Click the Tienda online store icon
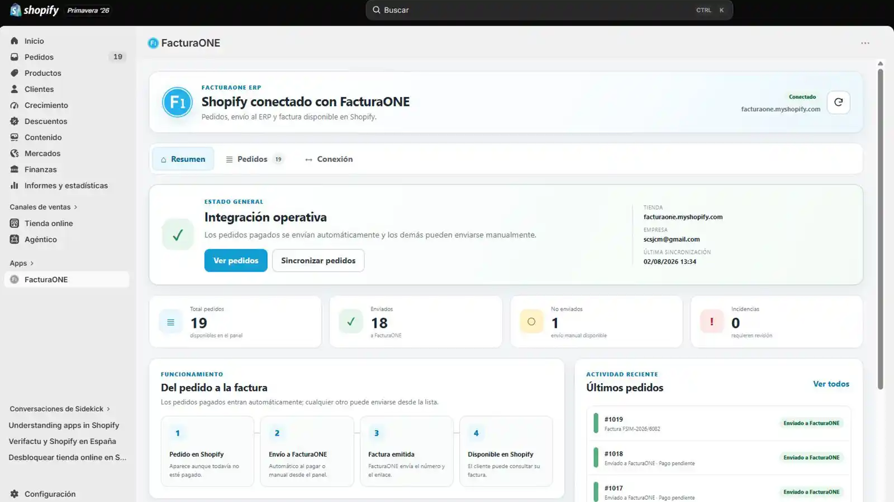 (x=15, y=223)
